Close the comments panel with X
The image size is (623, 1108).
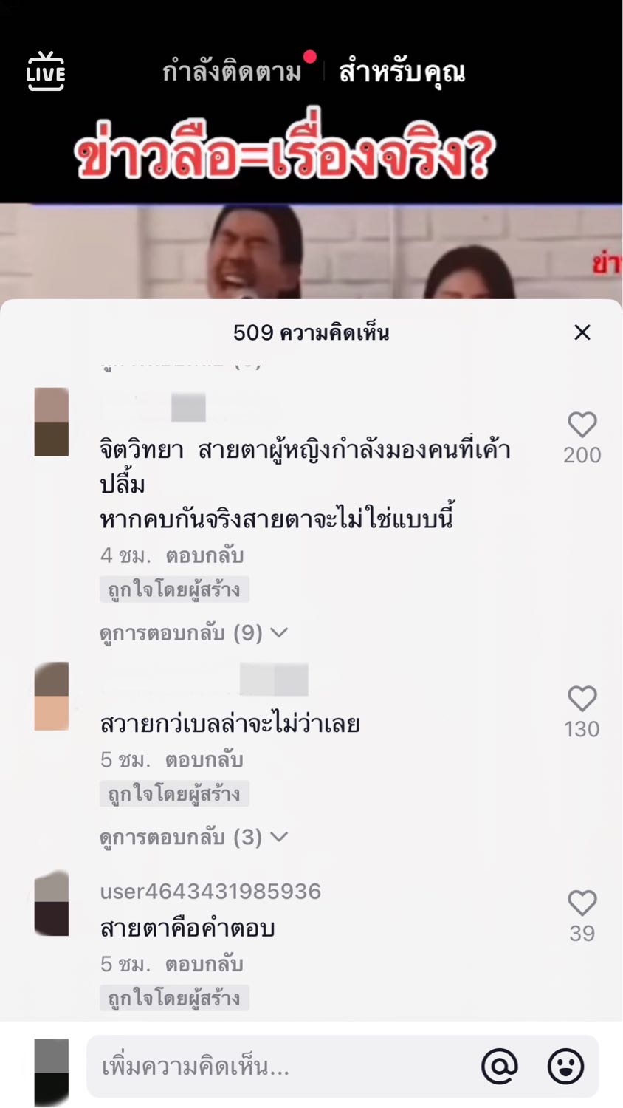582,332
